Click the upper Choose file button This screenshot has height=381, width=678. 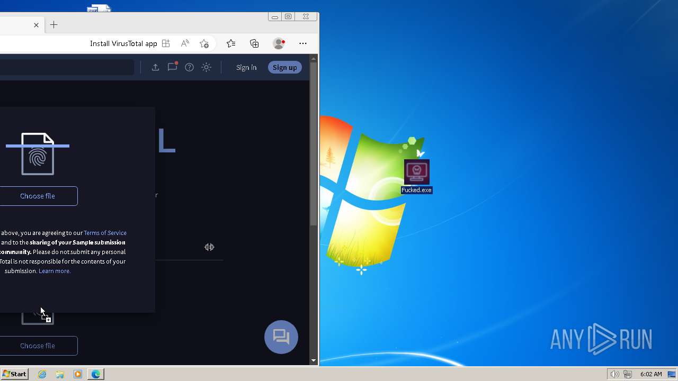pyautogui.click(x=38, y=196)
